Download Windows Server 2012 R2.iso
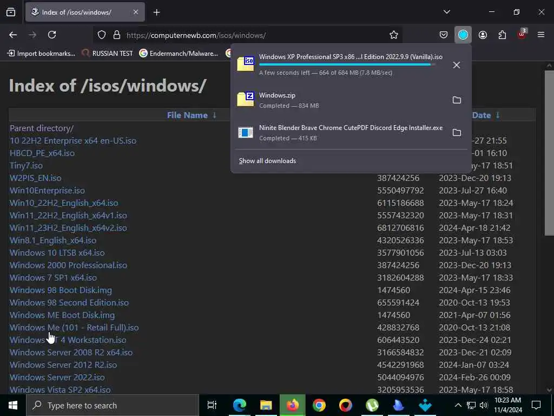The height and width of the screenshot is (416, 554). (63, 365)
